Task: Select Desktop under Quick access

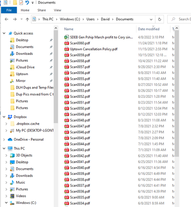Action: tap(22, 40)
